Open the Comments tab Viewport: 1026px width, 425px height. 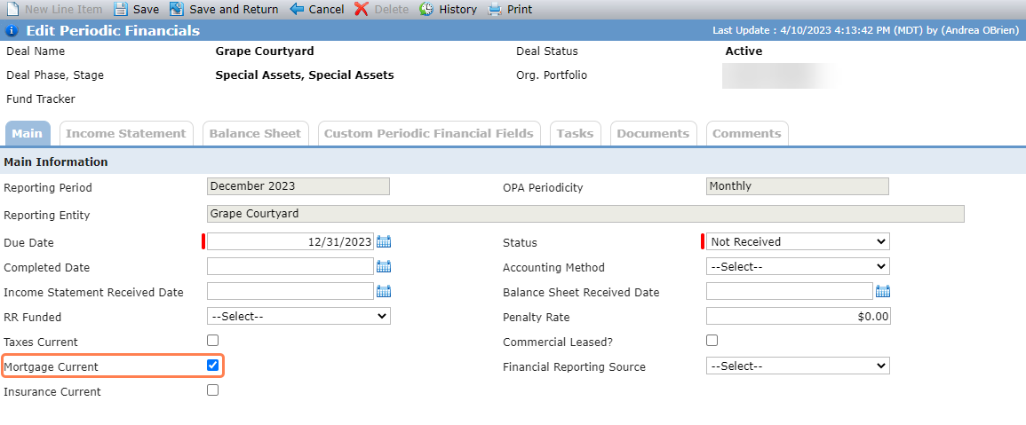(x=746, y=133)
